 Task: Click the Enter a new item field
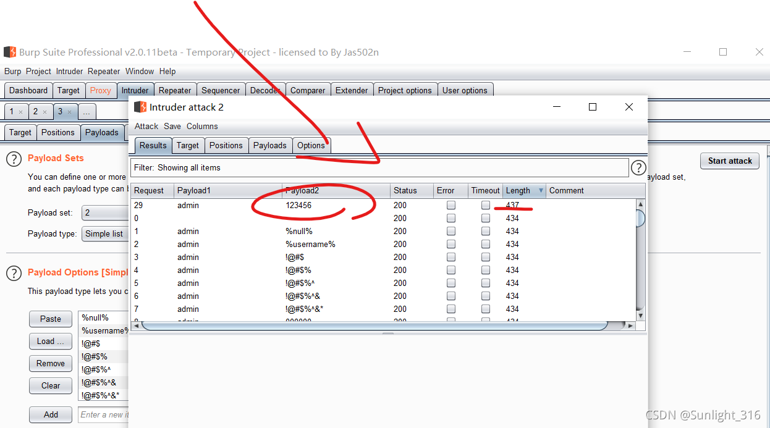[104, 414]
